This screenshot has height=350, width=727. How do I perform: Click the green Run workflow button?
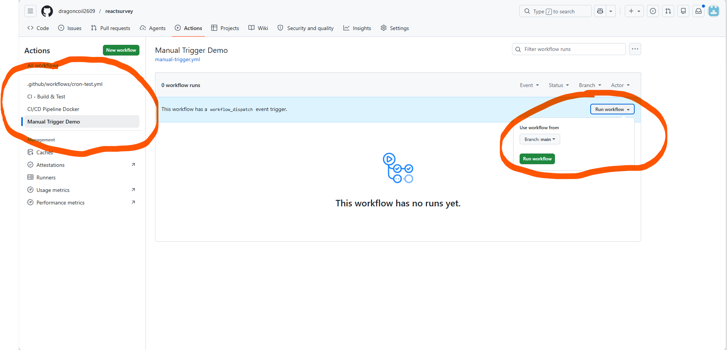tap(537, 159)
